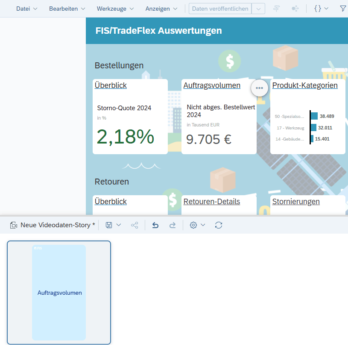Click the share icon in story toolbar
This screenshot has height=346, width=348.
point(135,225)
